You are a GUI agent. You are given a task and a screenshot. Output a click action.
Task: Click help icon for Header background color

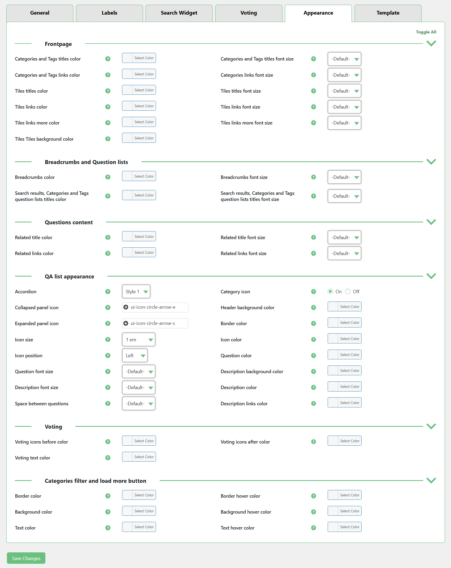pyautogui.click(x=314, y=308)
